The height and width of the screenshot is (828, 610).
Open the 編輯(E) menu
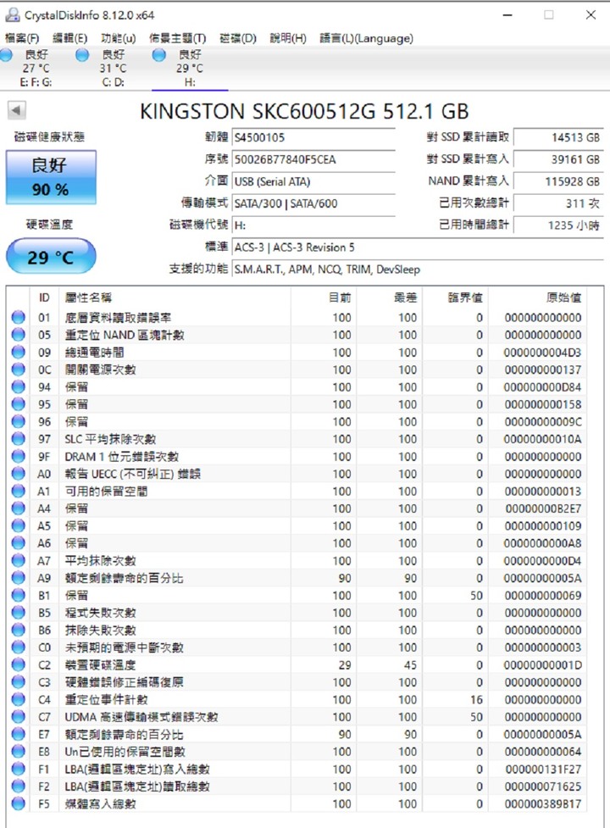point(69,38)
